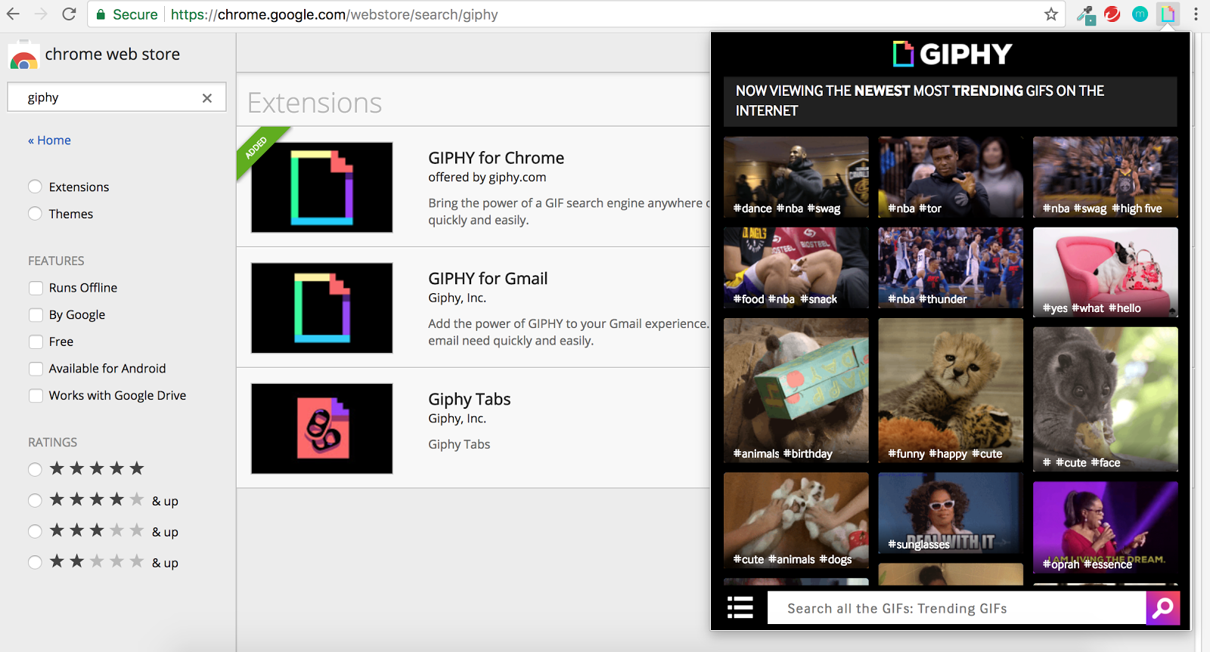This screenshot has width=1210, height=652.
Task: Click 'offered by giphy.com' text
Action: [487, 178]
